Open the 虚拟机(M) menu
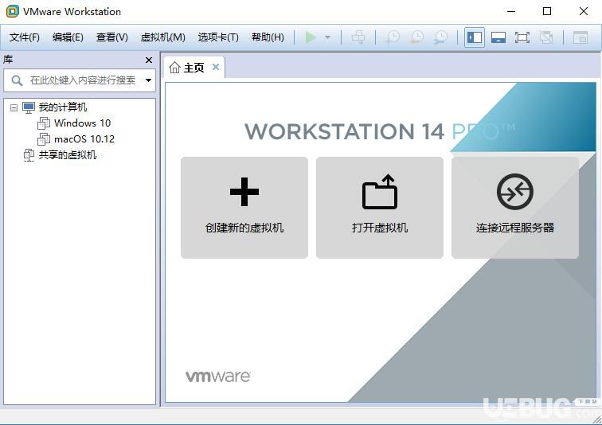Image resolution: width=602 pixels, height=425 pixels. click(162, 37)
